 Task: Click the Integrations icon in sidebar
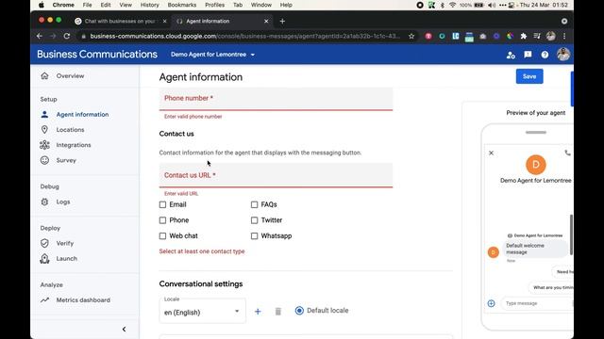point(44,145)
